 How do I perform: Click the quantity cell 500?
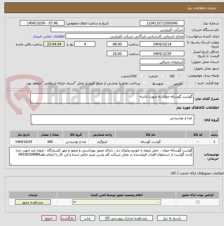pyautogui.click(x=50, y=142)
